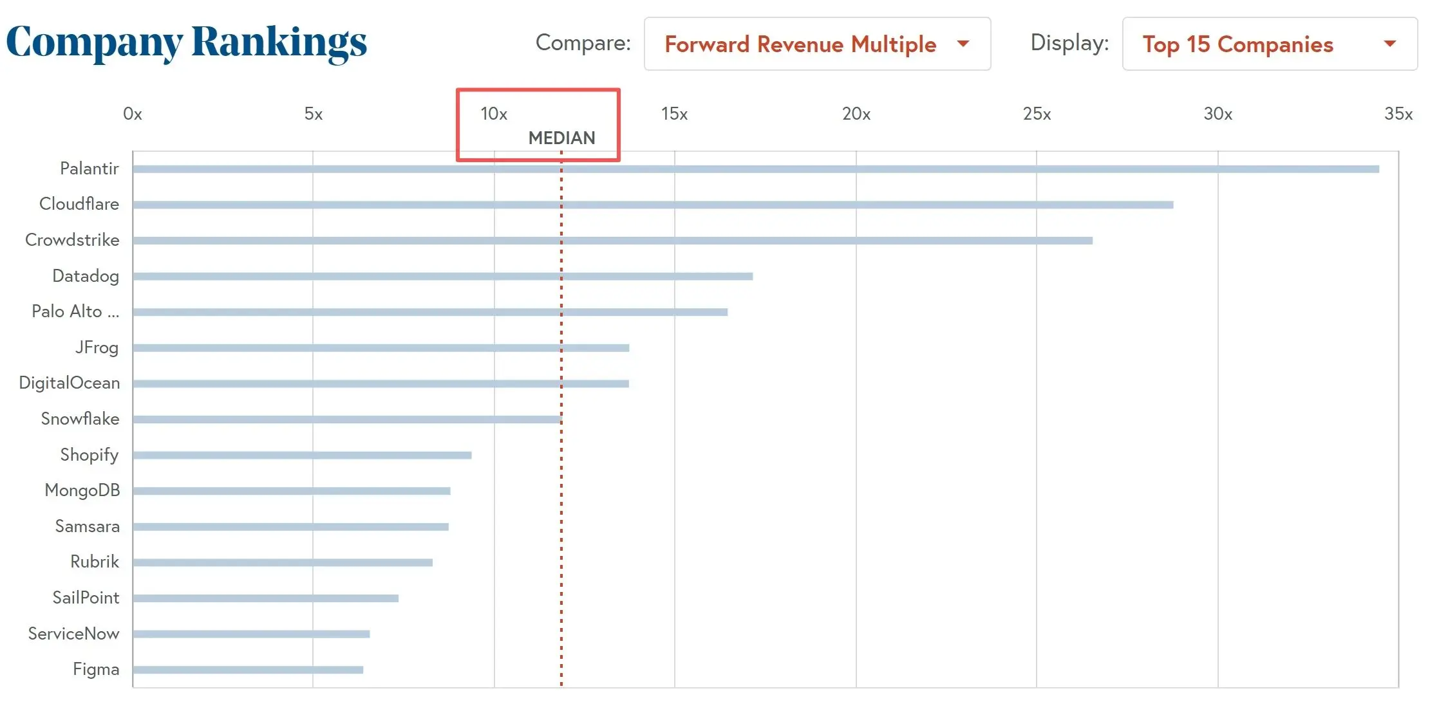Click the 0x axis label
The width and height of the screenshot is (1439, 720).
[x=133, y=114]
